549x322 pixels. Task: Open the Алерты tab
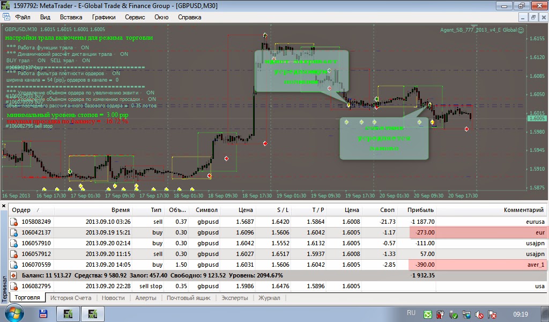click(146, 298)
